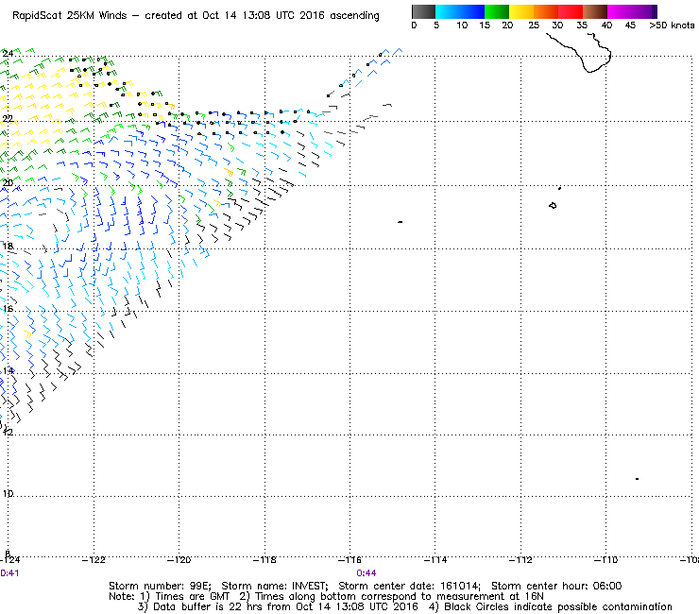Image resolution: width=699 pixels, height=614 pixels.
Task: Click the "RapidScat 25KM Winds" title text
Action: [x=70, y=16]
